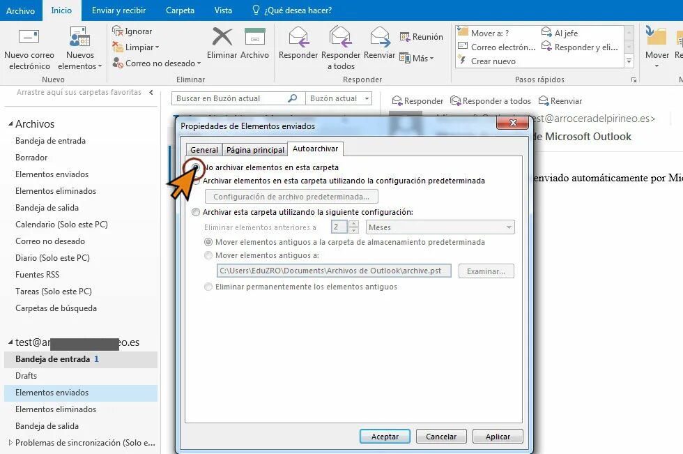Open the Pasos rápidos dialog launcher
This screenshot has height=454, width=683.
(634, 80)
